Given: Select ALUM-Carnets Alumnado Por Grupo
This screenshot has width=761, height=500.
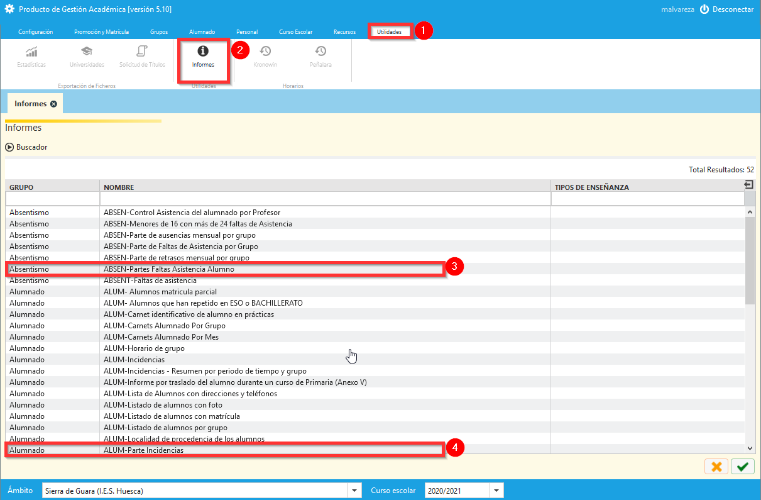Looking at the screenshot, I should point(375,326).
